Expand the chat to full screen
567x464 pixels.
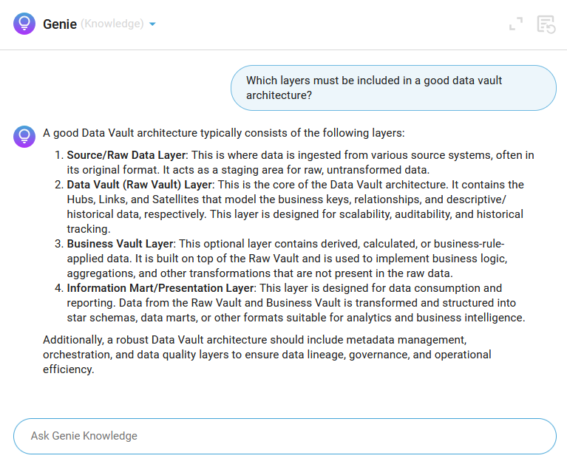click(x=516, y=24)
